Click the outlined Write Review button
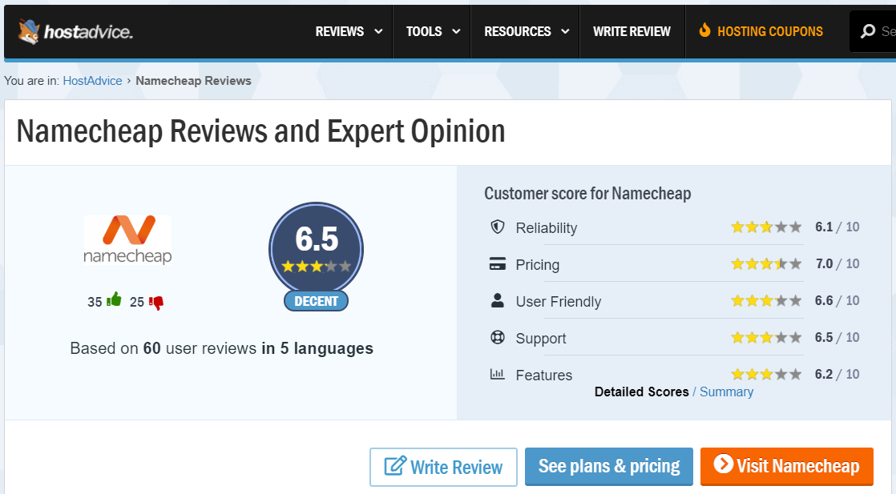The height and width of the screenshot is (494, 896). click(443, 467)
